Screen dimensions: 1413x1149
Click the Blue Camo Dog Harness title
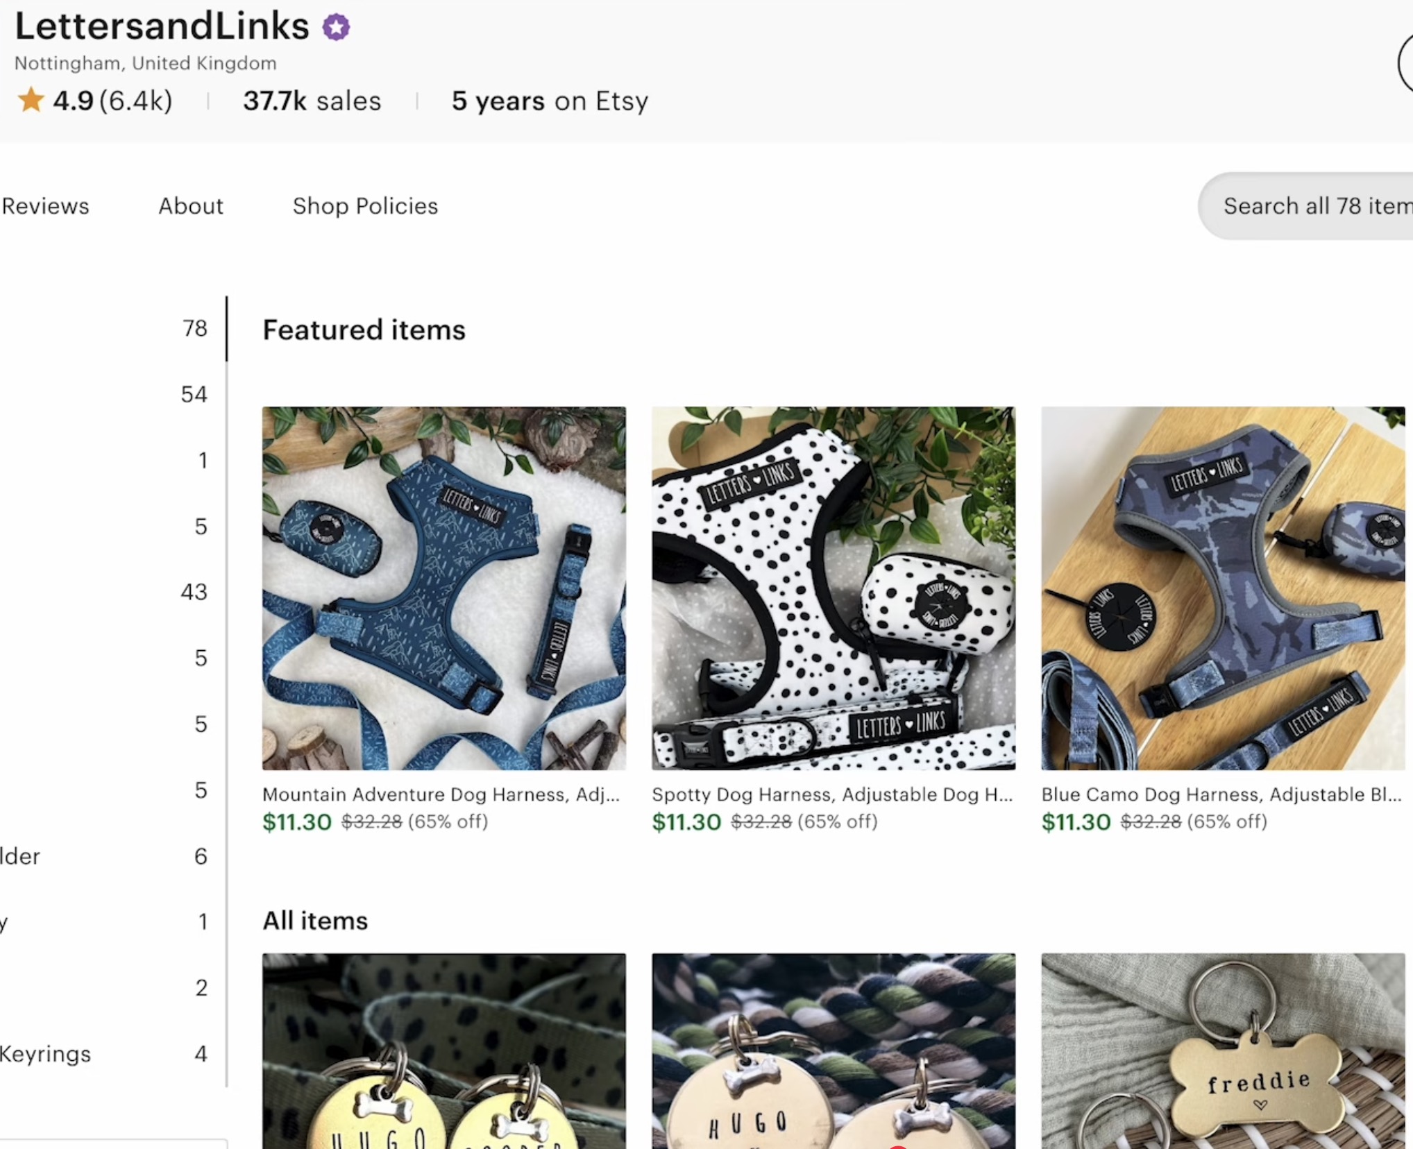pos(1221,794)
